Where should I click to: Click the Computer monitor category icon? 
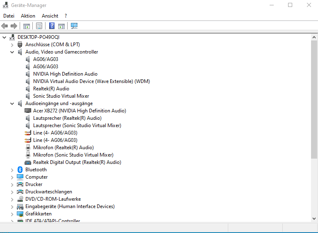point(20,177)
